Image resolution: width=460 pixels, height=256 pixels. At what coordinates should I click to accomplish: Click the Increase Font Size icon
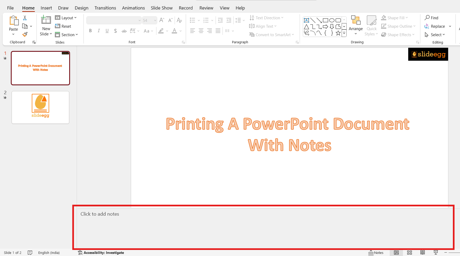[162, 20]
